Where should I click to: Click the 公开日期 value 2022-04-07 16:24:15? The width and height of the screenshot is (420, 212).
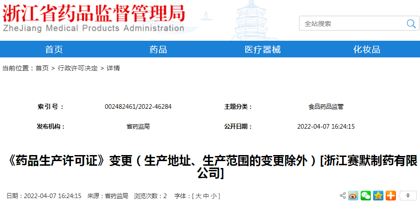(326, 126)
